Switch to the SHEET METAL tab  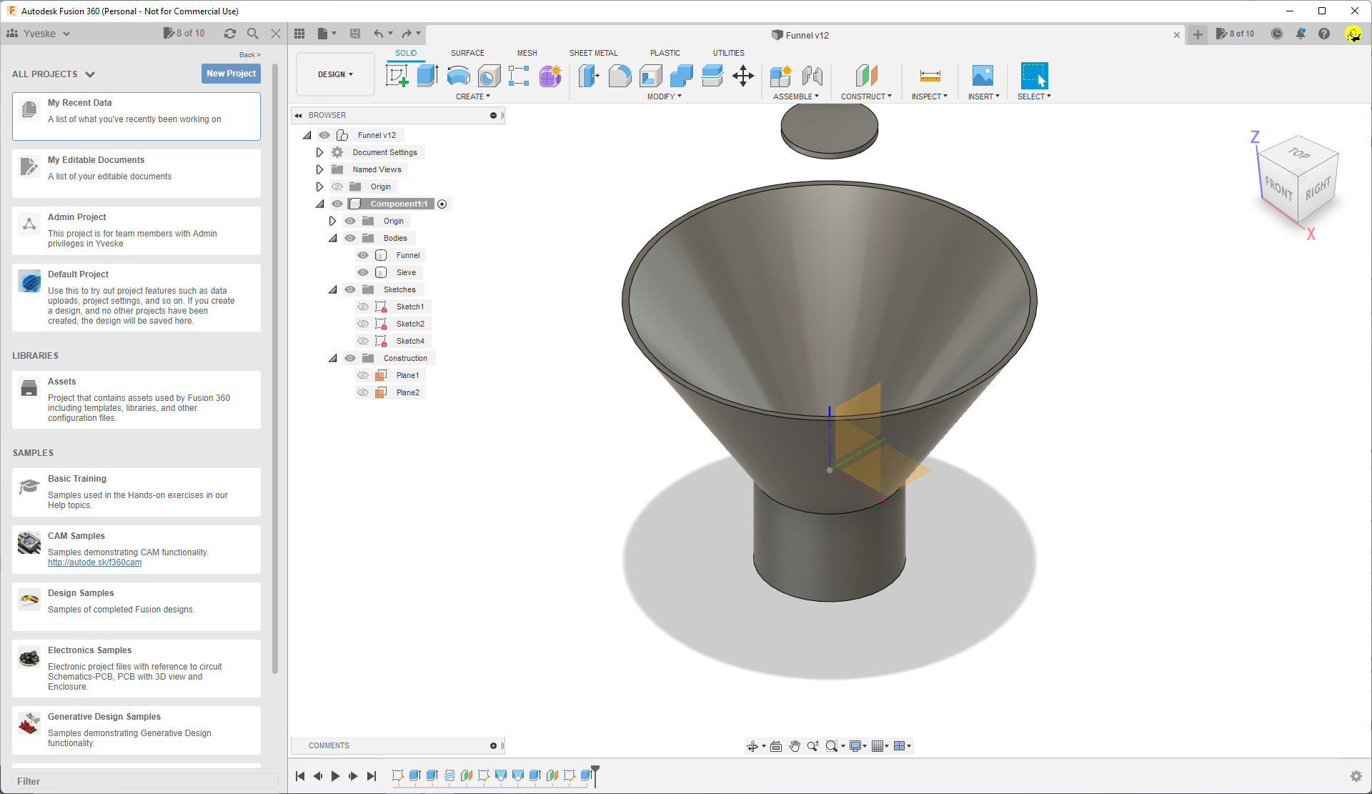pyautogui.click(x=593, y=53)
